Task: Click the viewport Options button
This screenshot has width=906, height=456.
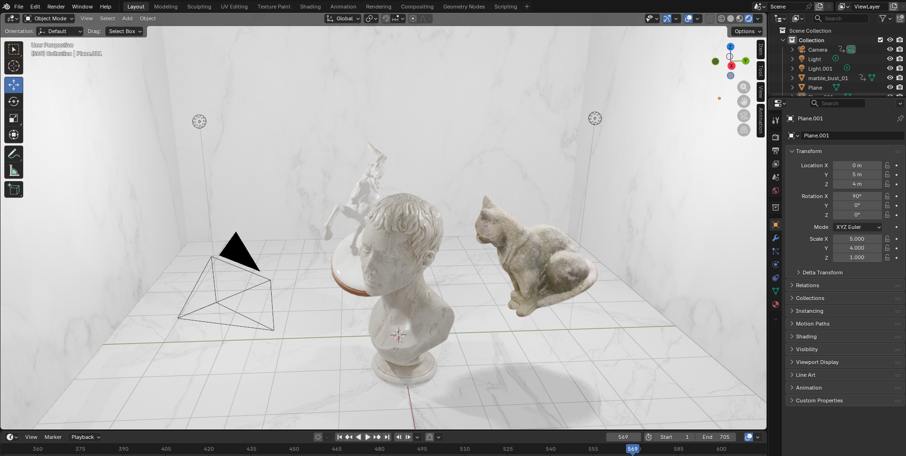Action: (748, 31)
